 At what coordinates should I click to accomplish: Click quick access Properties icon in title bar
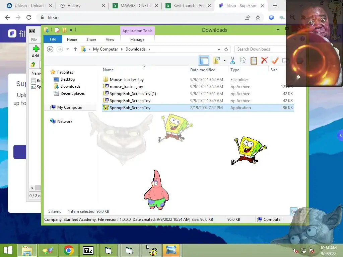57,30
